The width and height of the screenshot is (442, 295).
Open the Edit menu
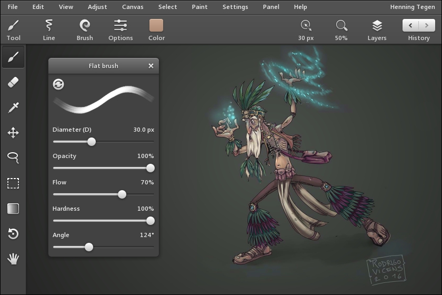tap(38, 7)
